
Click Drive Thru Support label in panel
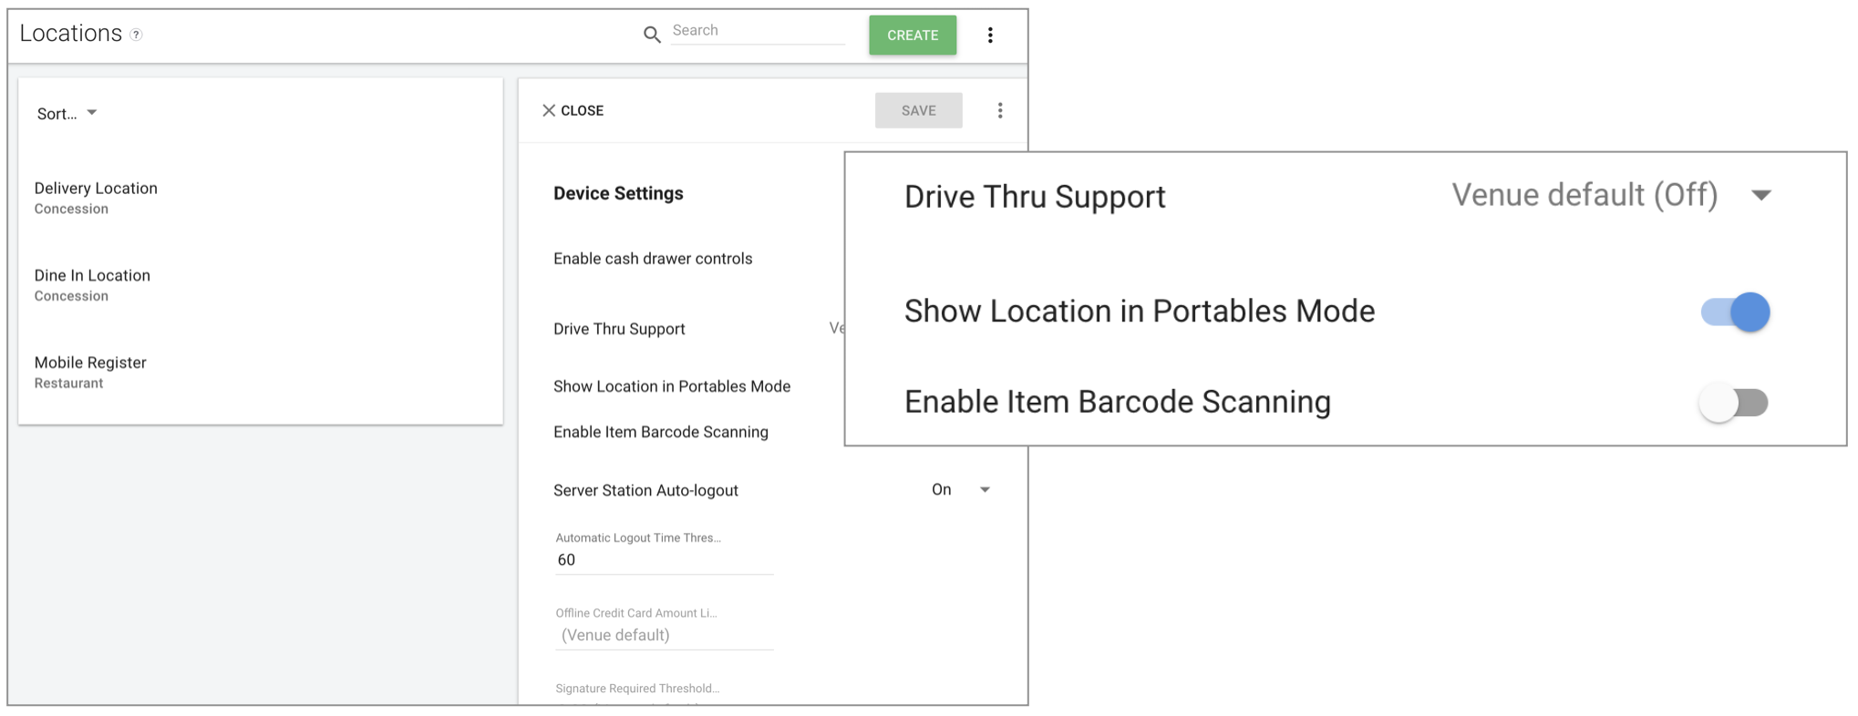coord(619,329)
